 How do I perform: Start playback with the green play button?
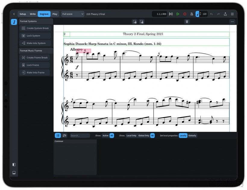click(178, 14)
